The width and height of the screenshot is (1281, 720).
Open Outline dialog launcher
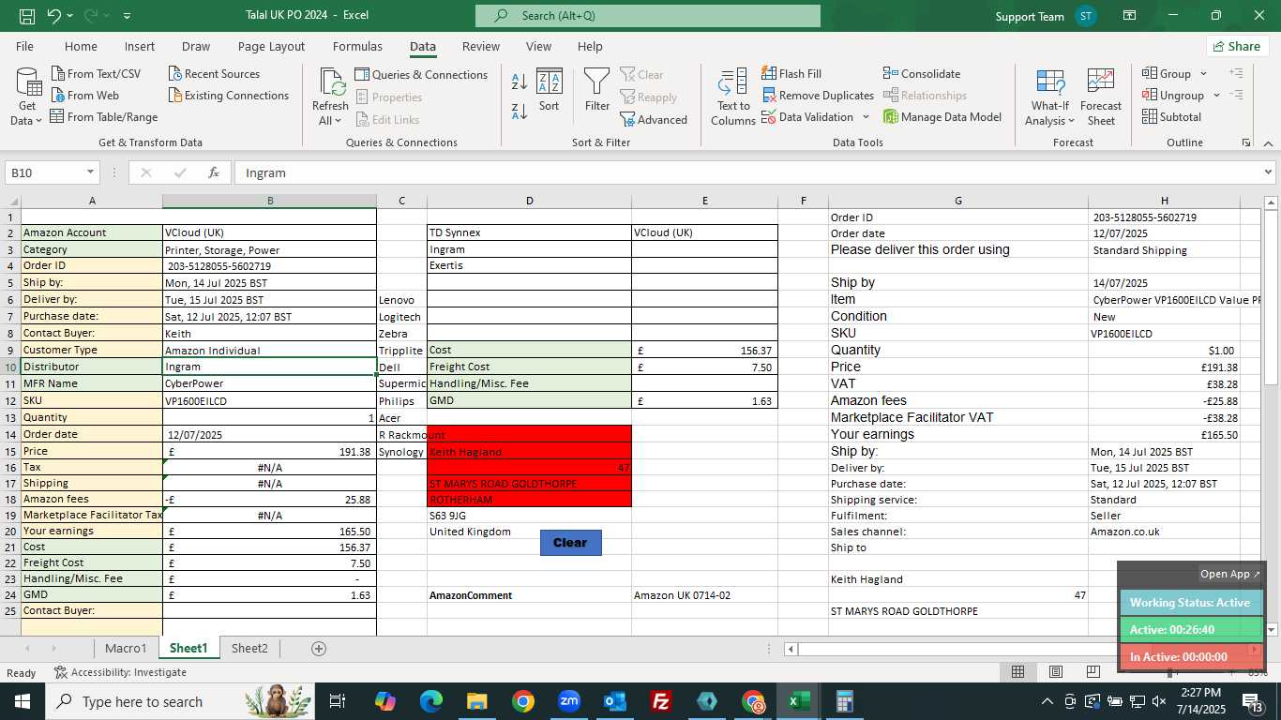pos(1246,142)
